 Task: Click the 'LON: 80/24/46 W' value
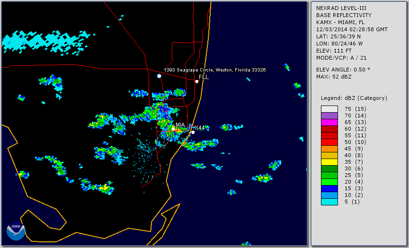point(339,44)
